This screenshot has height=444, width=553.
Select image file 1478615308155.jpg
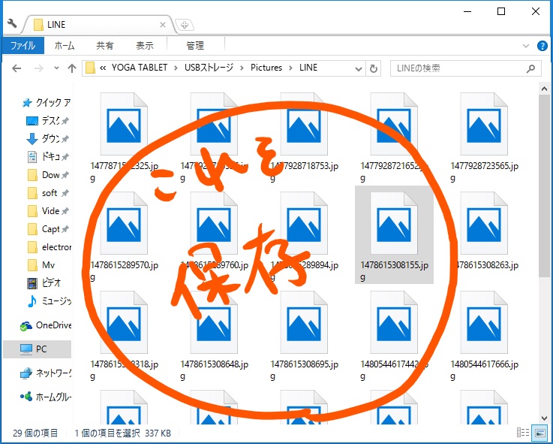point(394,235)
